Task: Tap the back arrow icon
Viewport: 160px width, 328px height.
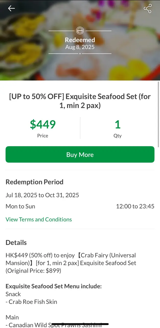Action: click(12, 8)
